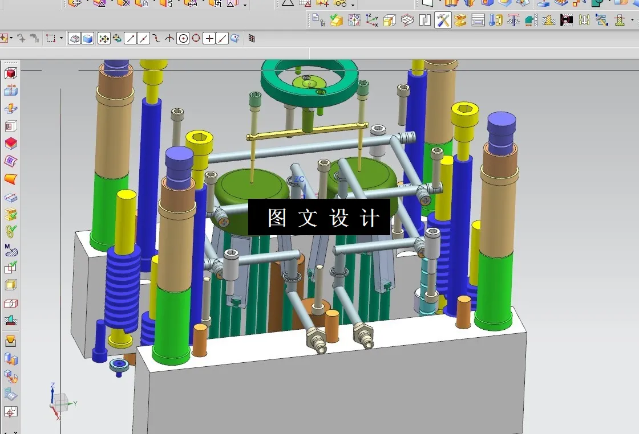Click the Move Face icon in the top toolbar

[75, 5]
